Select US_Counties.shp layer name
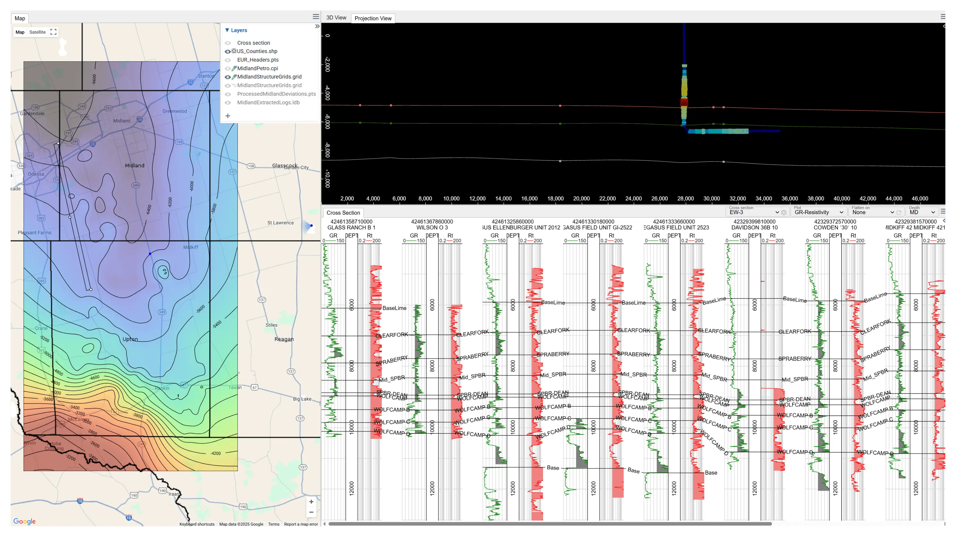 tap(257, 51)
